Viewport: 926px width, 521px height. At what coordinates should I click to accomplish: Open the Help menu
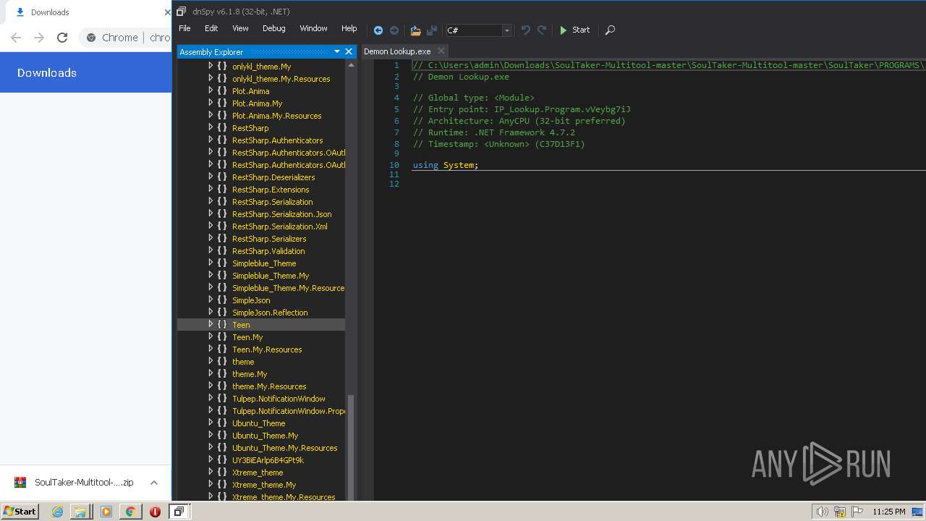click(349, 28)
